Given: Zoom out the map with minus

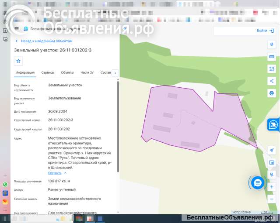Looking at the screenshot, I should [x=272, y=199].
